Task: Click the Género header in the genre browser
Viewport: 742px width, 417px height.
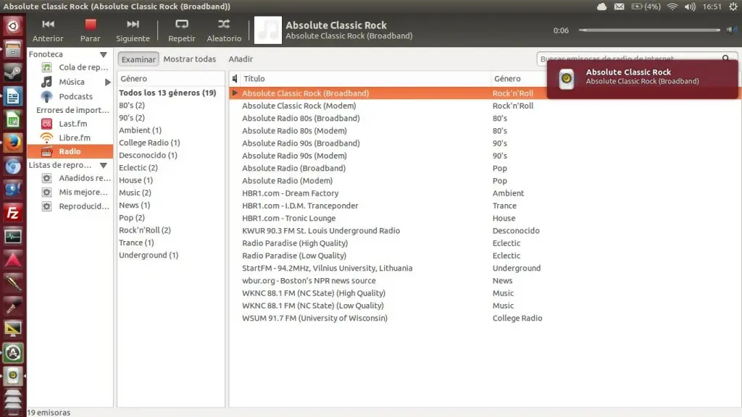Action: (171, 78)
